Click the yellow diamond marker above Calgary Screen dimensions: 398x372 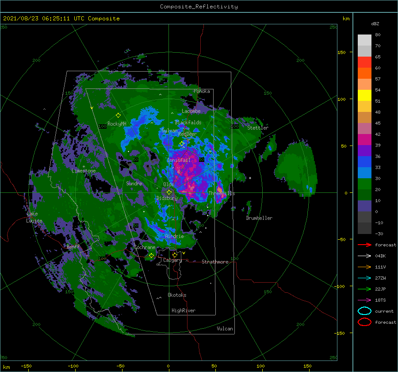click(x=175, y=255)
